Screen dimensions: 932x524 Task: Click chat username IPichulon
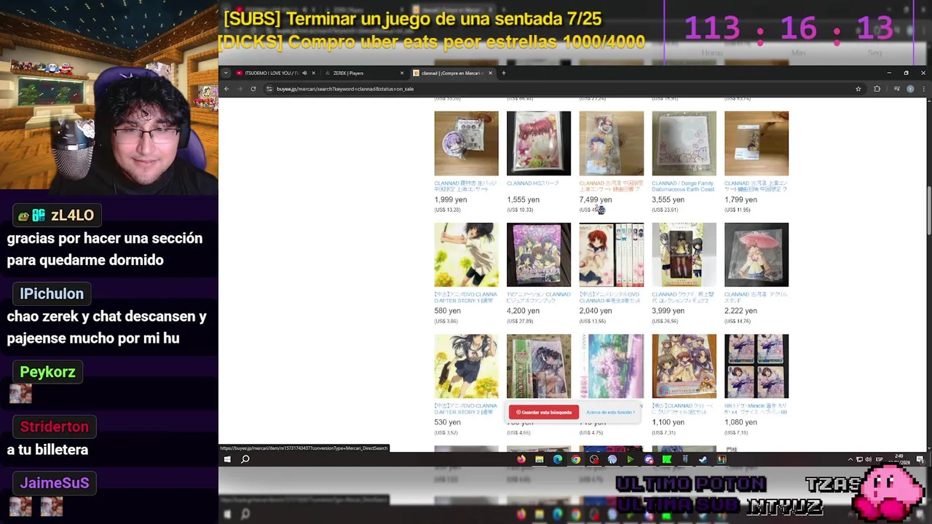click(52, 293)
